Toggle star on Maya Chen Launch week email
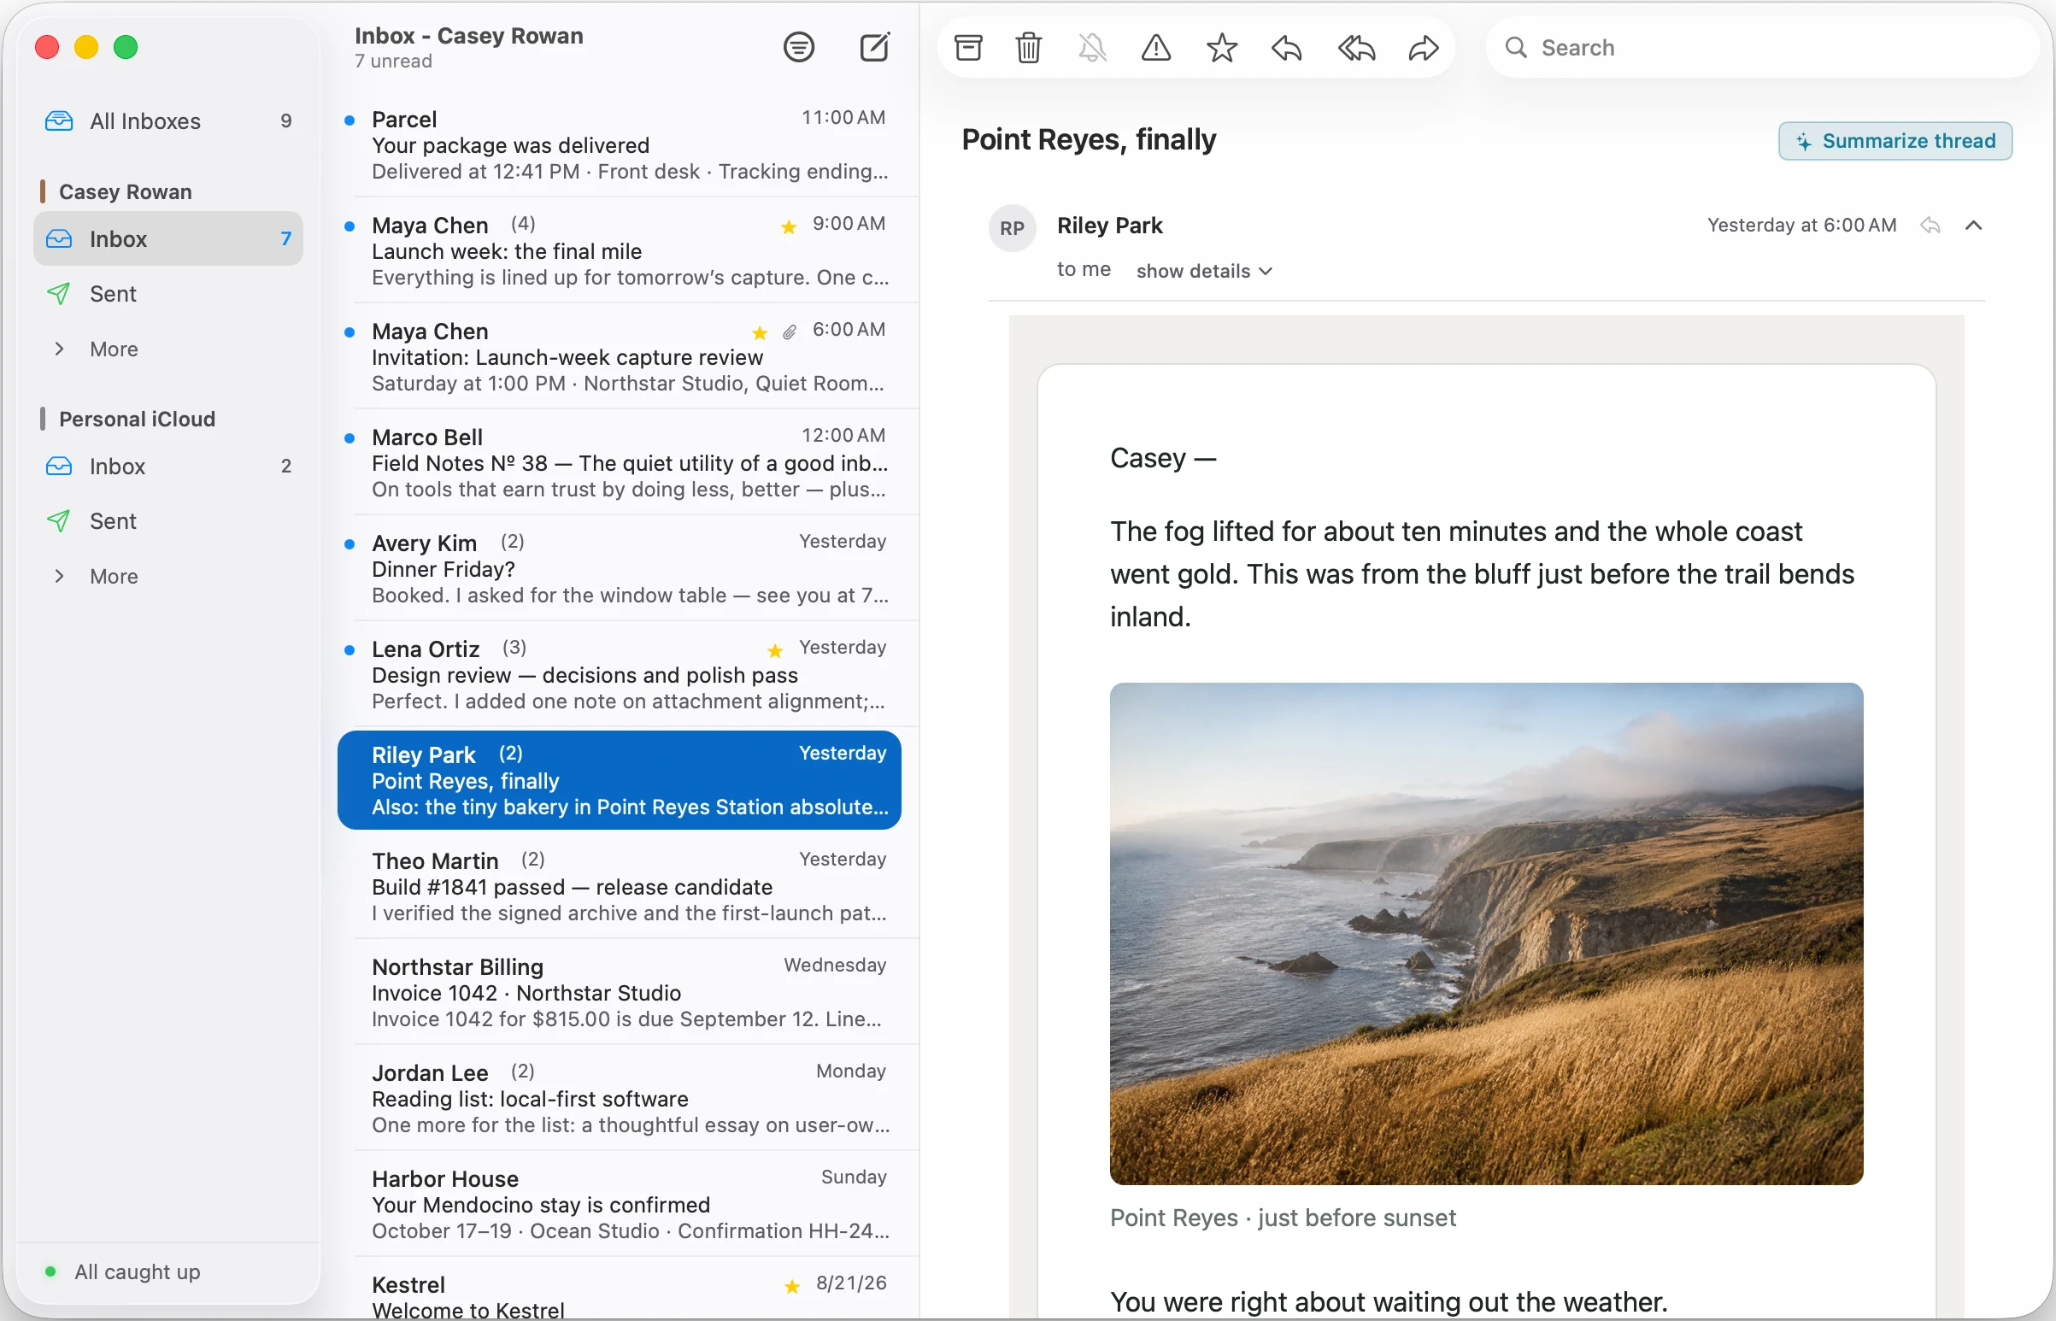Viewport: 2056px width, 1321px height. [x=788, y=226]
